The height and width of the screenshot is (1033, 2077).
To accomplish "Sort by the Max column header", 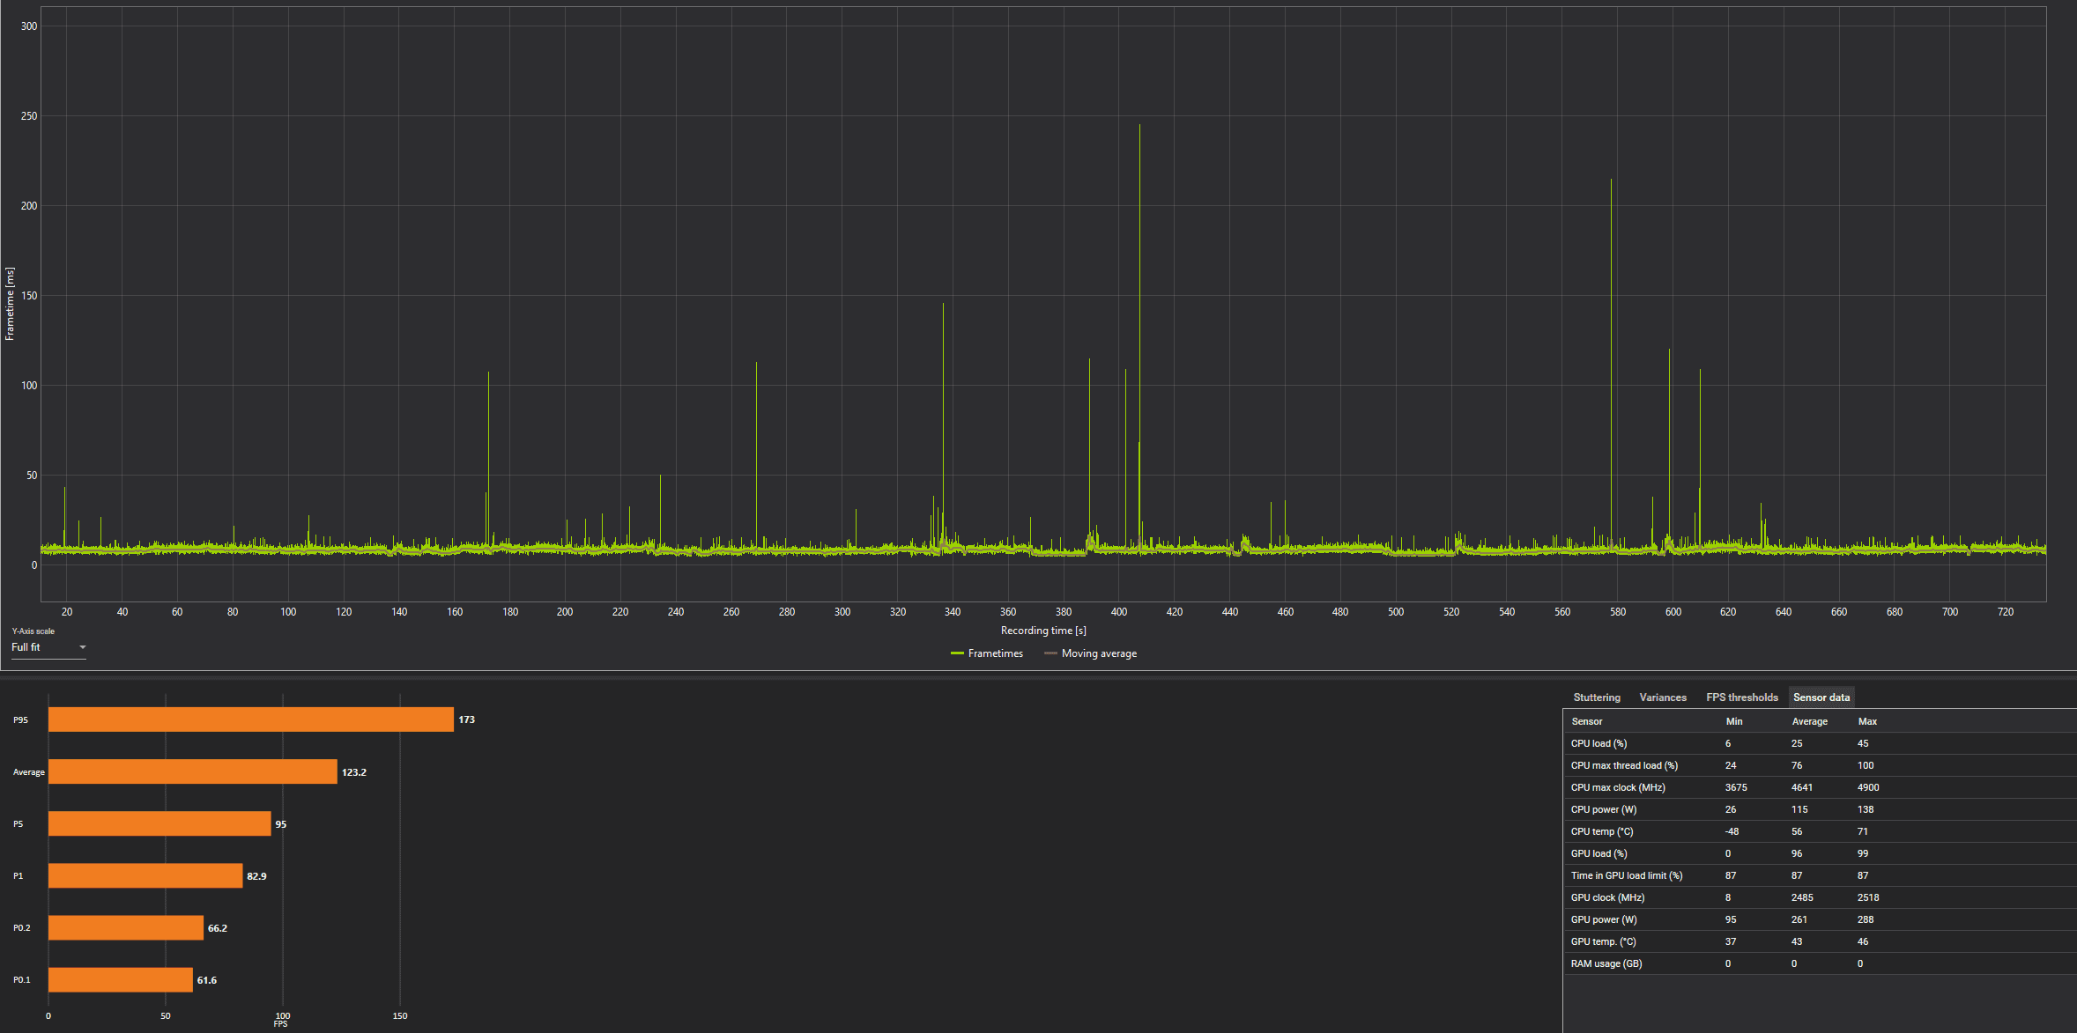I will tap(1867, 721).
